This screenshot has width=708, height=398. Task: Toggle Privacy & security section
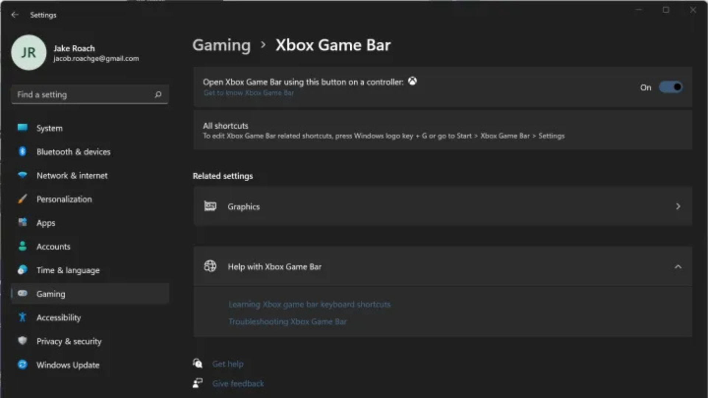(69, 341)
